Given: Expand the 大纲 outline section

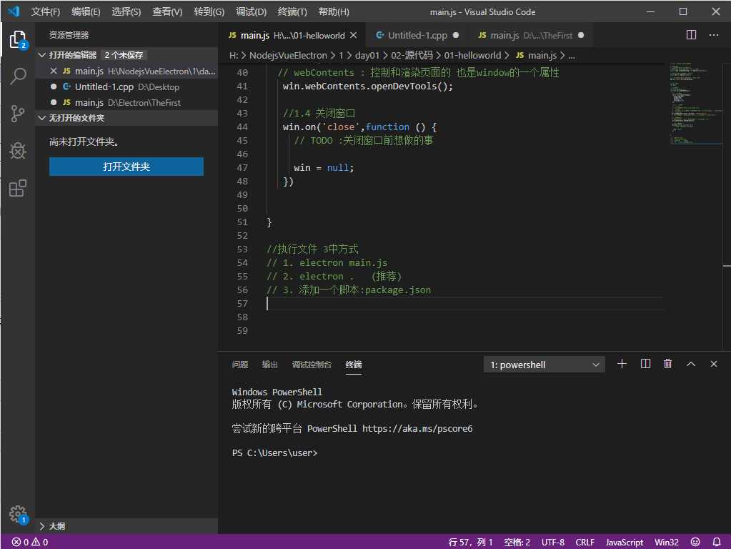Looking at the screenshot, I should (x=42, y=526).
